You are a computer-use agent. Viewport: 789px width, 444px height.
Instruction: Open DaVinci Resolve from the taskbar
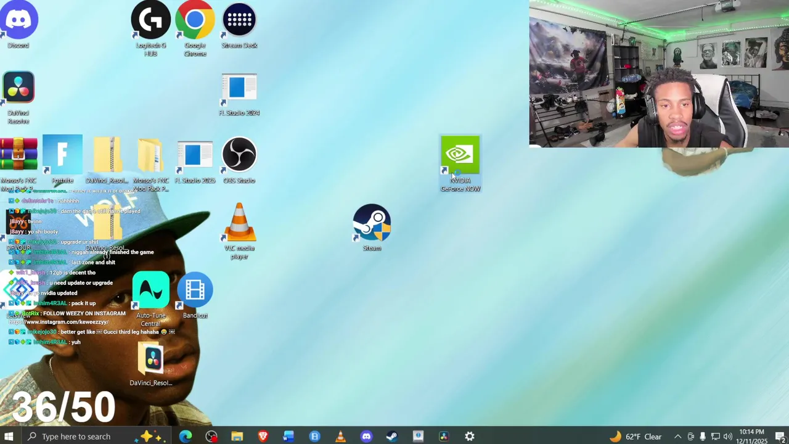point(444,437)
